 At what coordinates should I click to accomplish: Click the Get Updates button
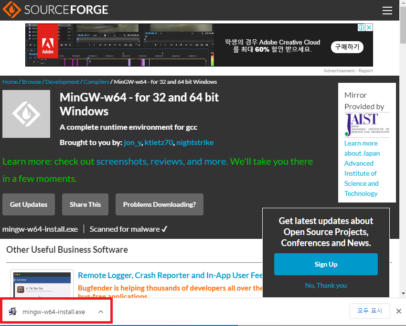click(29, 204)
